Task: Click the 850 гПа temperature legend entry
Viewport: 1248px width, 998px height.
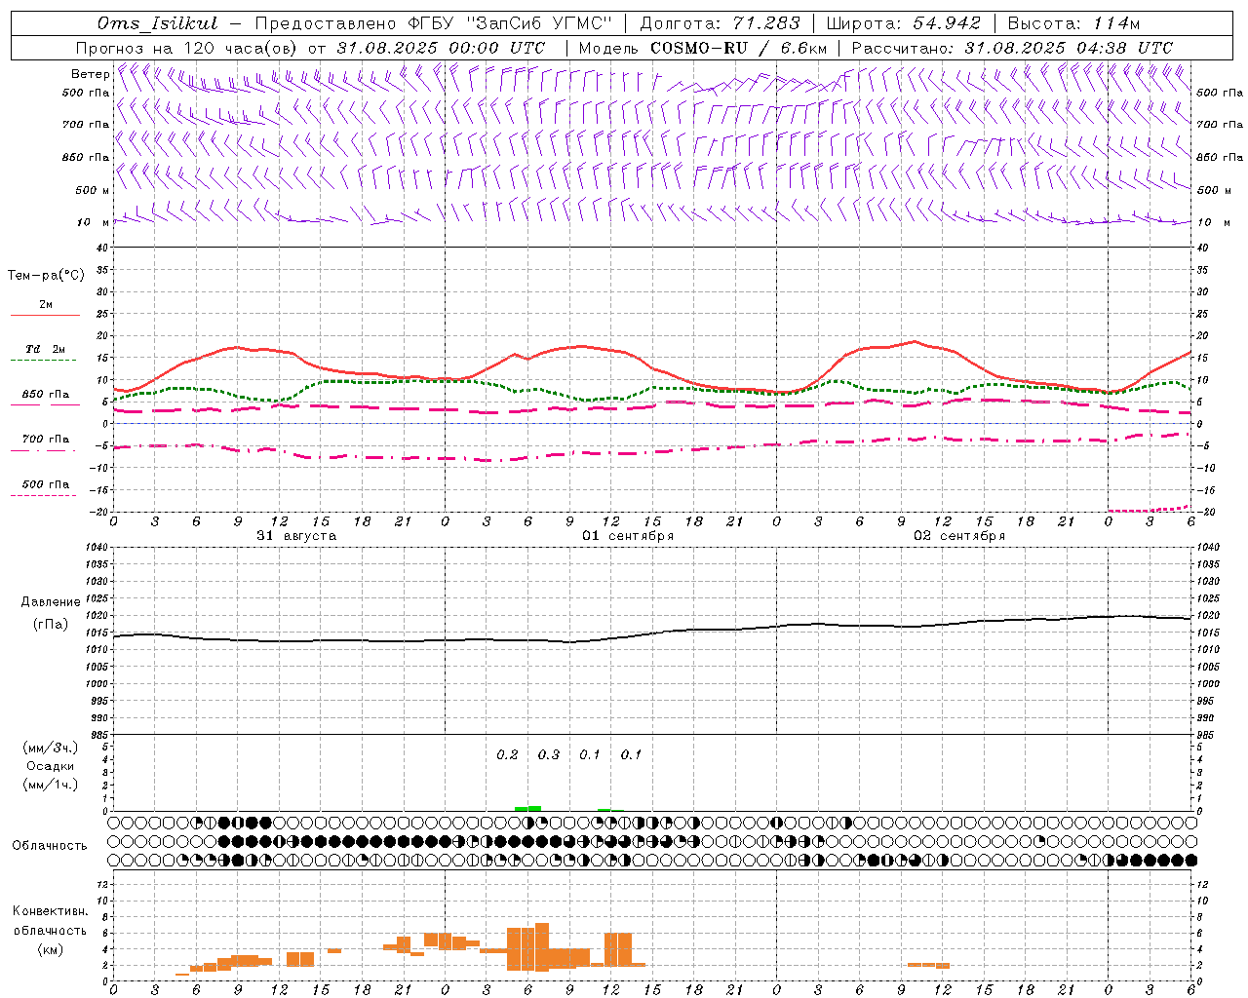Action: [45, 395]
